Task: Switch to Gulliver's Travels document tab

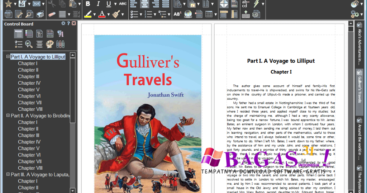Action: (x=359, y=92)
